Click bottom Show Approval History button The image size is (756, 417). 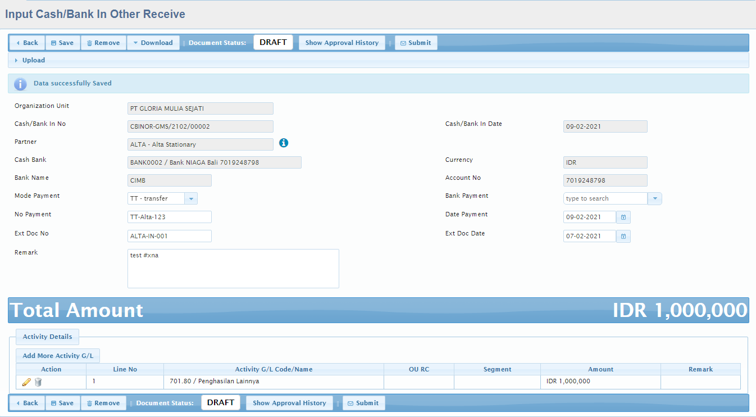coord(289,403)
